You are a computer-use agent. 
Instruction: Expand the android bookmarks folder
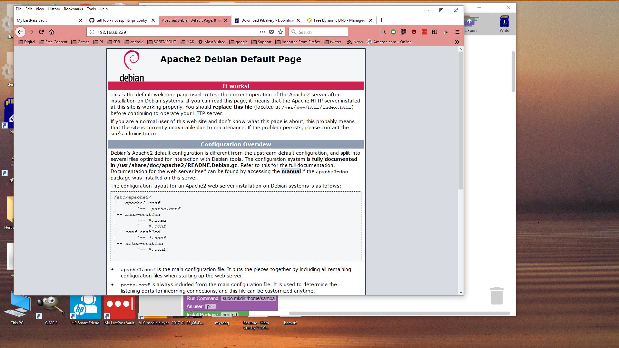133,42
